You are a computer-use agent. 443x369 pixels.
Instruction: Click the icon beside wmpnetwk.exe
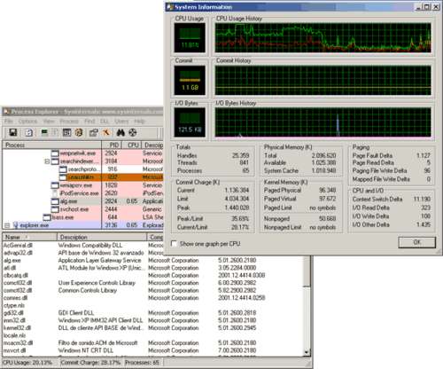tap(55, 153)
